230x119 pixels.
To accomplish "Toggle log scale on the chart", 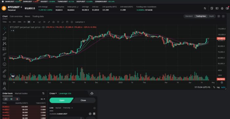I will 218,87.
